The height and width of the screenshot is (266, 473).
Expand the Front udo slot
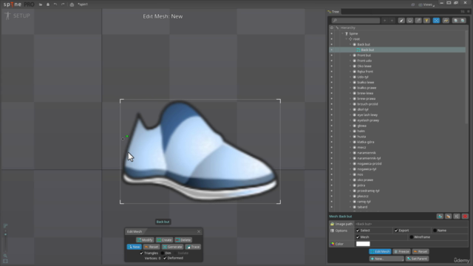click(x=350, y=61)
